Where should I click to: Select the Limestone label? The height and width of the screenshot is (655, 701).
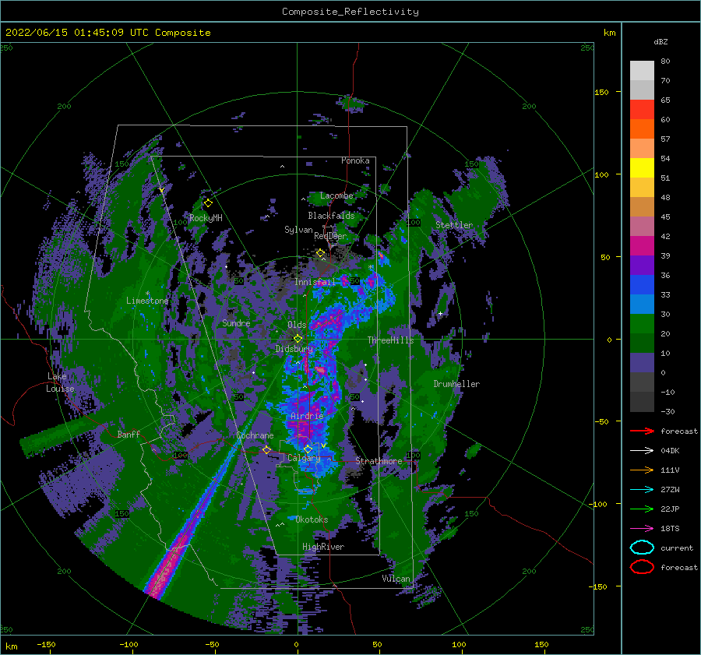[x=147, y=301]
